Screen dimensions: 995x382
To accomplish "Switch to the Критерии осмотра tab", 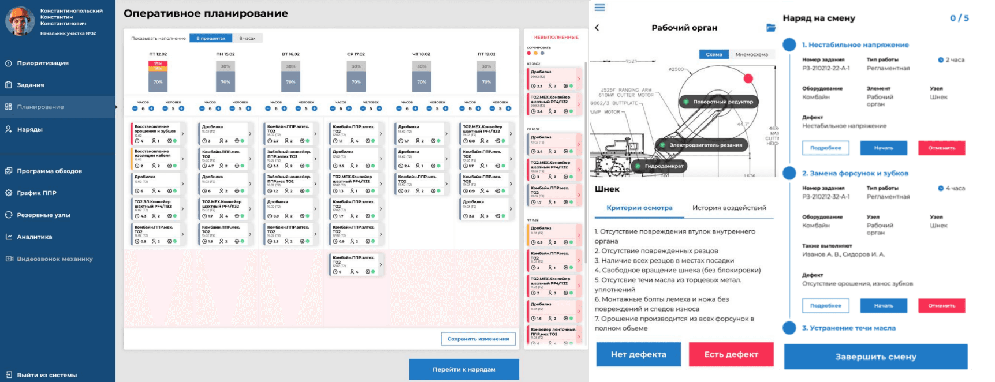I will [x=639, y=208].
